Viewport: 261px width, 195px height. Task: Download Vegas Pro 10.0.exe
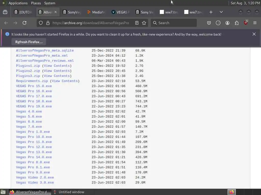[34, 137]
